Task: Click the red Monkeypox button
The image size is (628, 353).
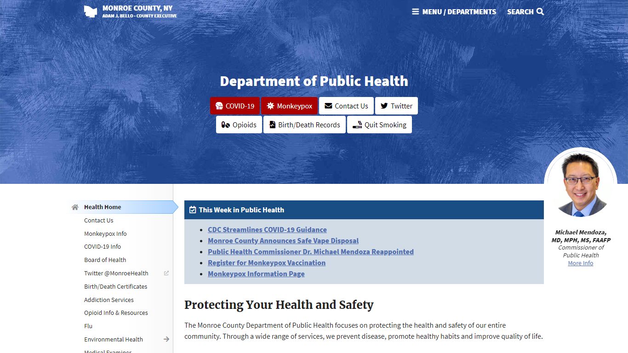Action: pos(289,106)
